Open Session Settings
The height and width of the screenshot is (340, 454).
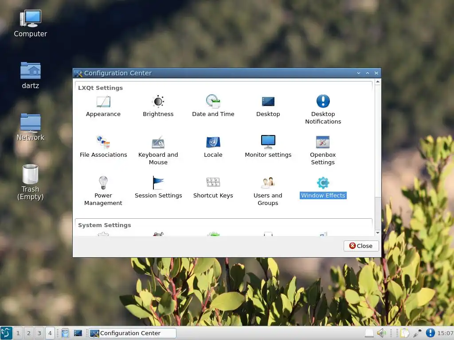click(x=158, y=188)
